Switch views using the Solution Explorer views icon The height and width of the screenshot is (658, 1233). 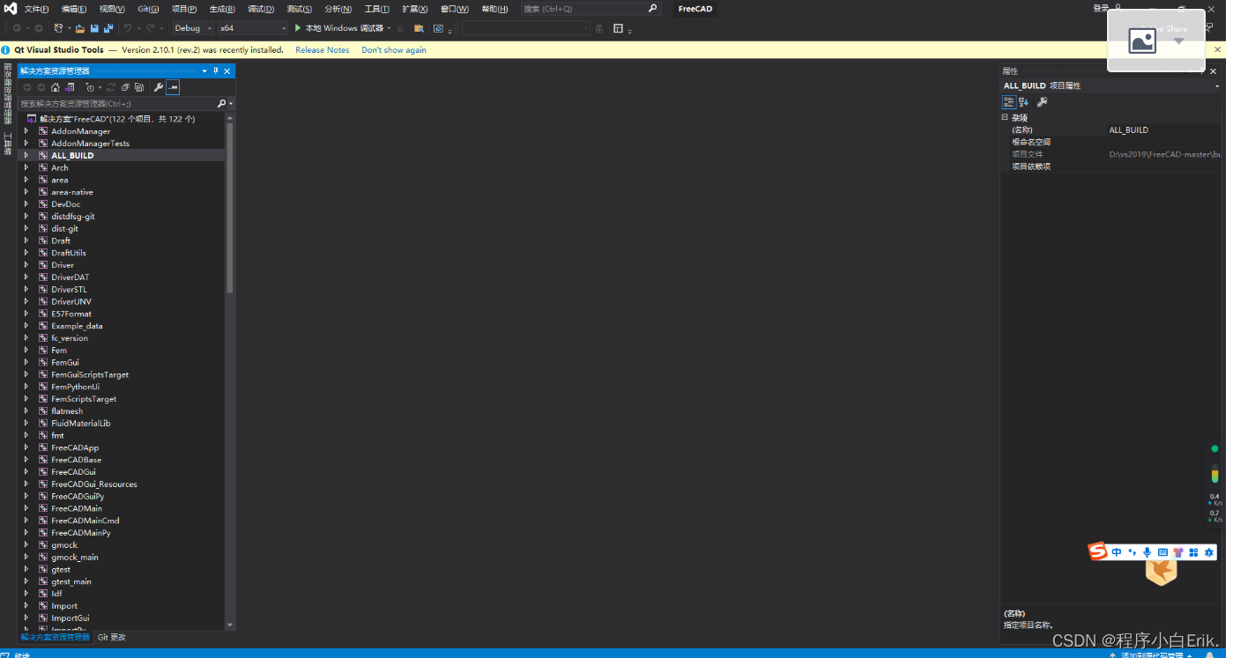click(x=70, y=87)
